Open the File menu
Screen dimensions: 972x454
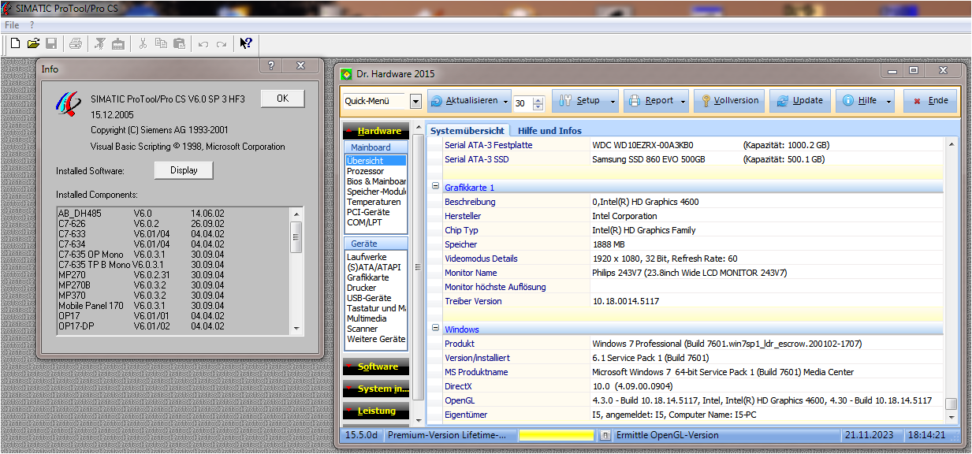pos(12,25)
